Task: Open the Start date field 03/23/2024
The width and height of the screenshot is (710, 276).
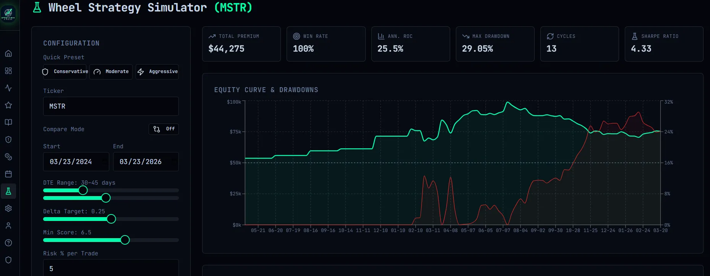Action: coord(76,162)
